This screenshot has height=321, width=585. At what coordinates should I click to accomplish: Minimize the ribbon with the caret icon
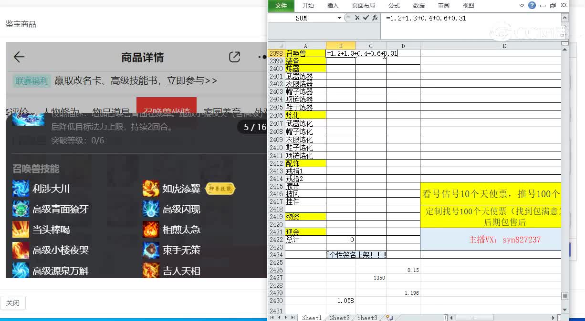point(522,6)
